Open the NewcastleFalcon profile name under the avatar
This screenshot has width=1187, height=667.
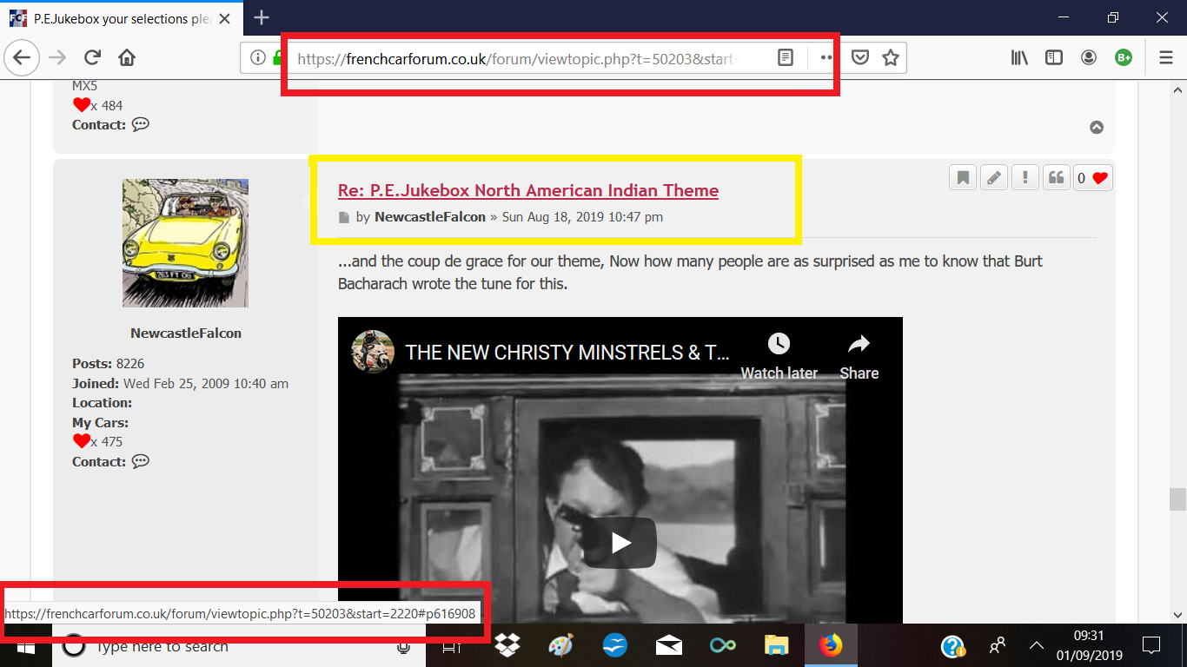pos(186,333)
